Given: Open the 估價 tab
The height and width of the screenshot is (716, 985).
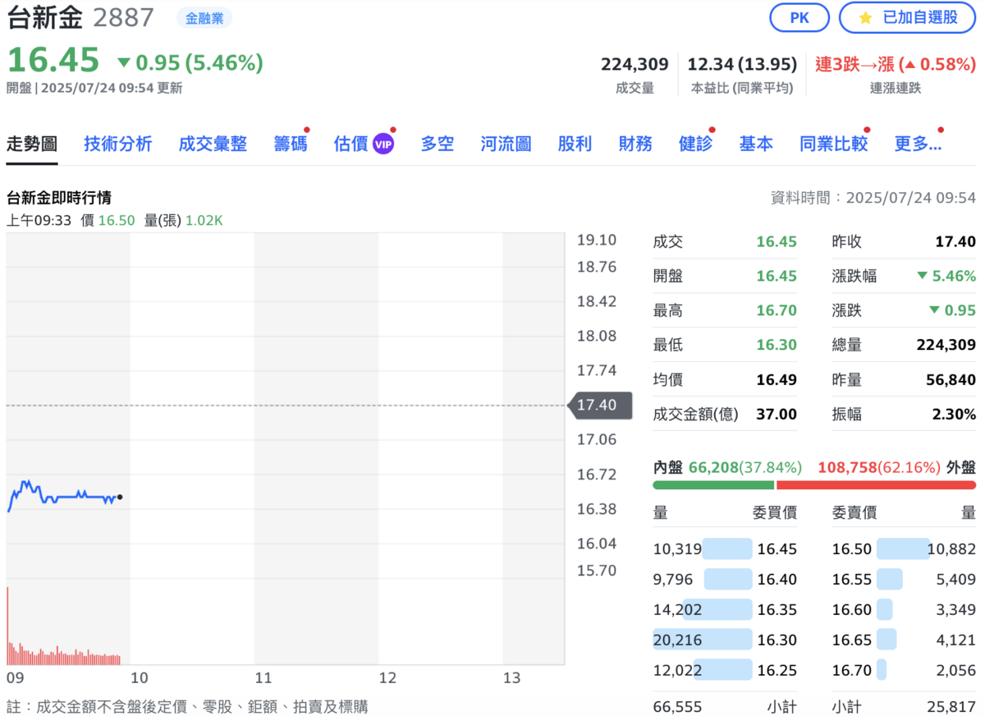Looking at the screenshot, I should 350,144.
